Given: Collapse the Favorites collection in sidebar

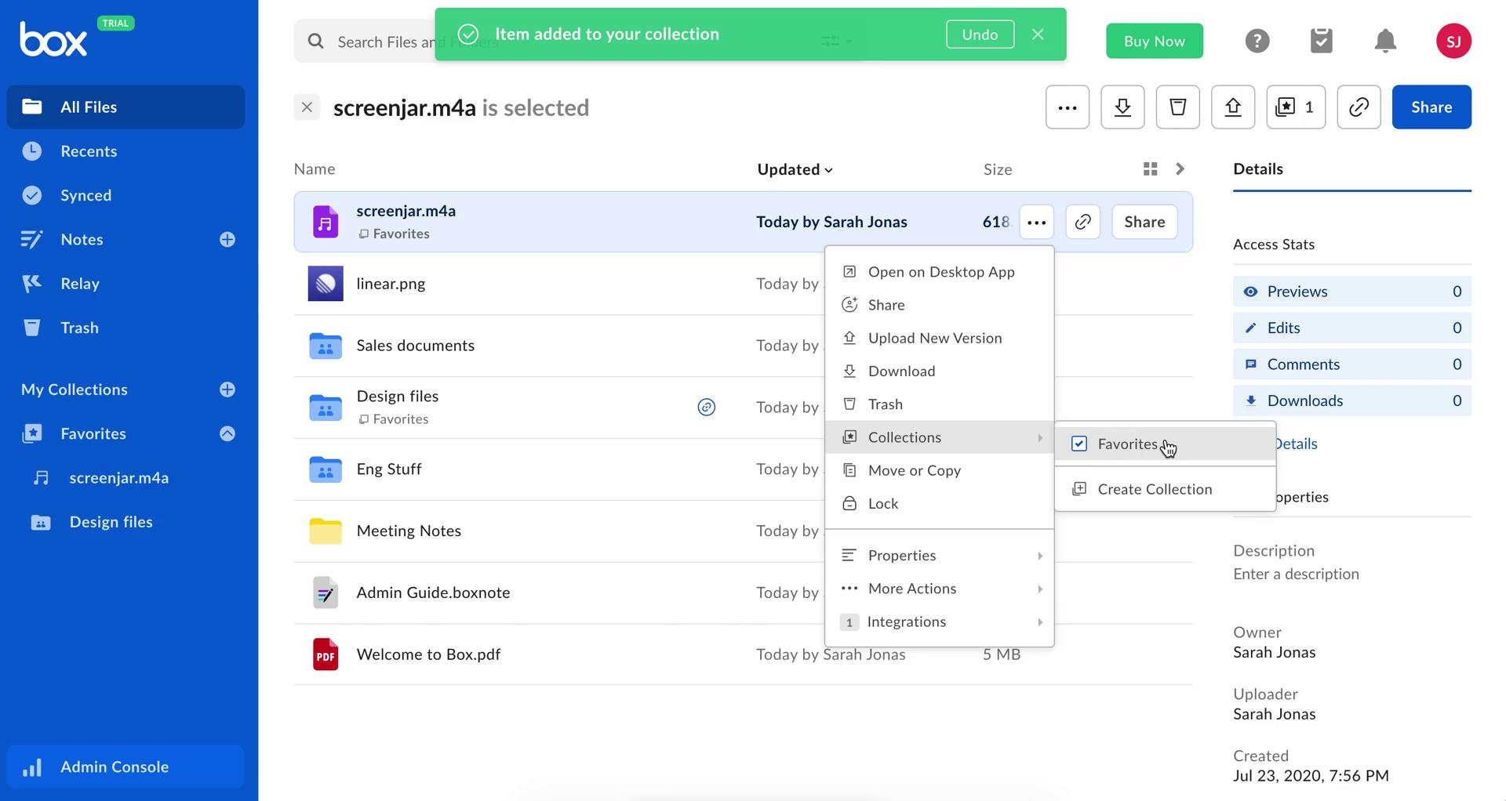Looking at the screenshot, I should point(227,434).
